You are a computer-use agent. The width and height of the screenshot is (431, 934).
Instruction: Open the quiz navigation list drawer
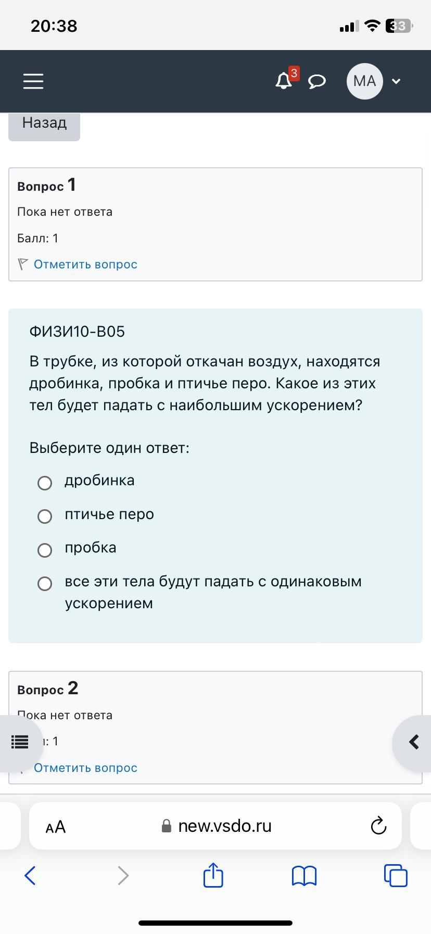pos(20,742)
